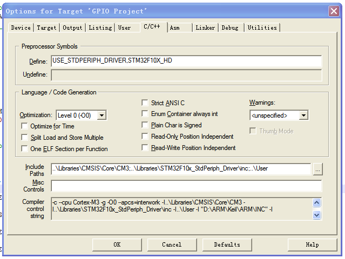
Task: Switch to the Linker tab
Action: point(205,28)
